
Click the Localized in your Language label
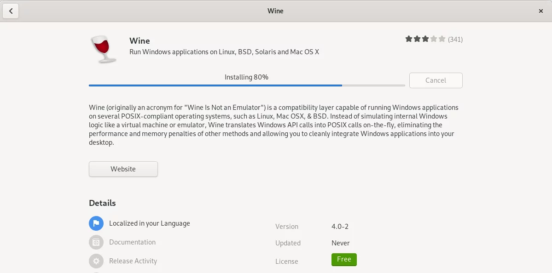coord(150,223)
